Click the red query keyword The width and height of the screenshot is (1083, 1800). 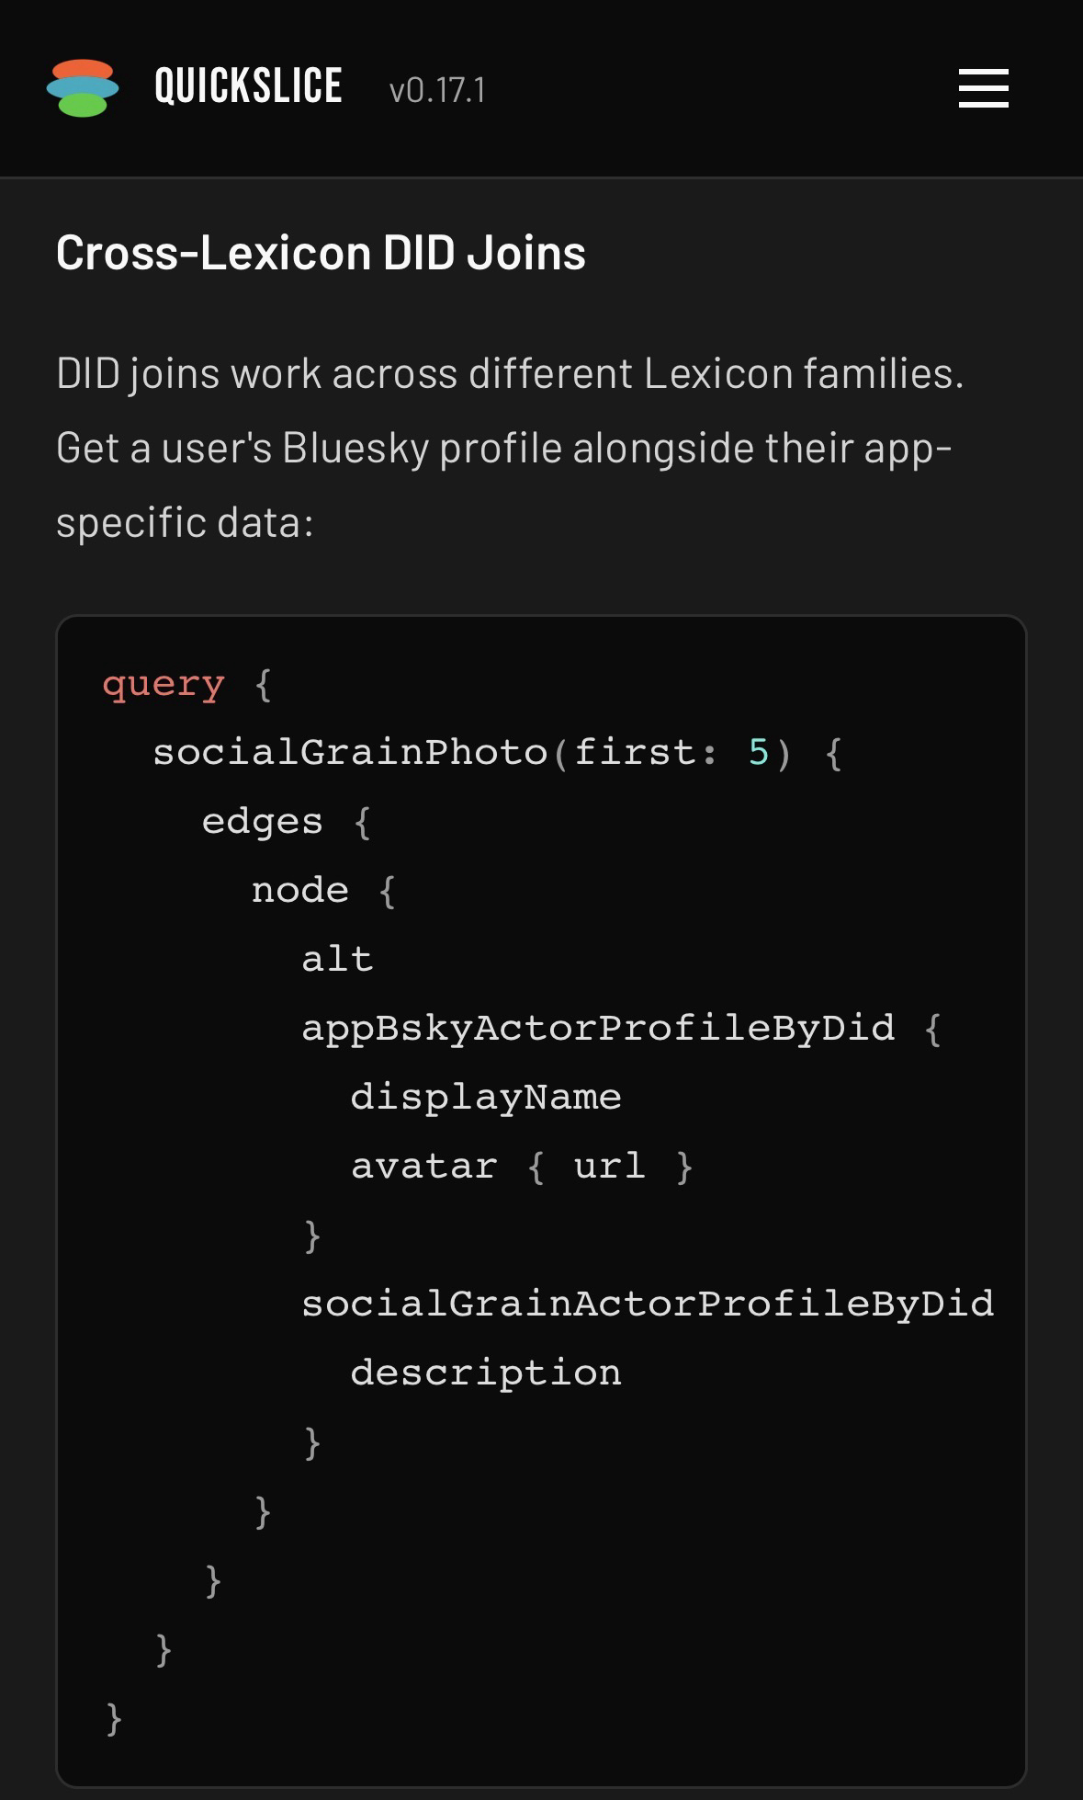[164, 685]
